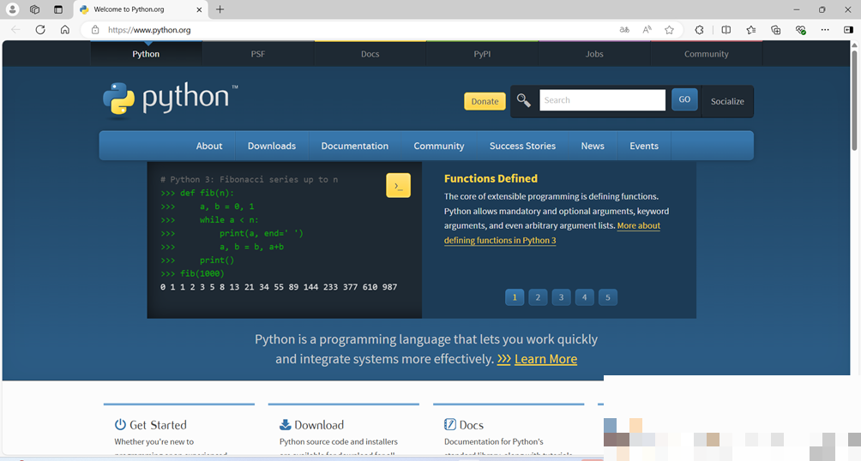861x461 pixels.
Task: Toggle split screen view icon
Action: click(x=726, y=30)
